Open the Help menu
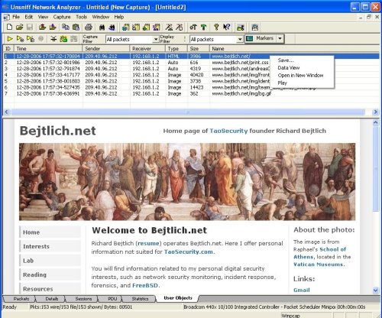The height and width of the screenshot is (318, 382). click(x=119, y=17)
